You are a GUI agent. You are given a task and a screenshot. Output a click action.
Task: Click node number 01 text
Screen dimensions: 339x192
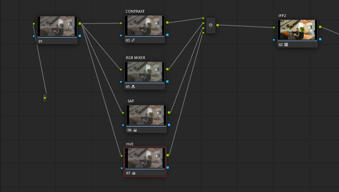pos(41,41)
